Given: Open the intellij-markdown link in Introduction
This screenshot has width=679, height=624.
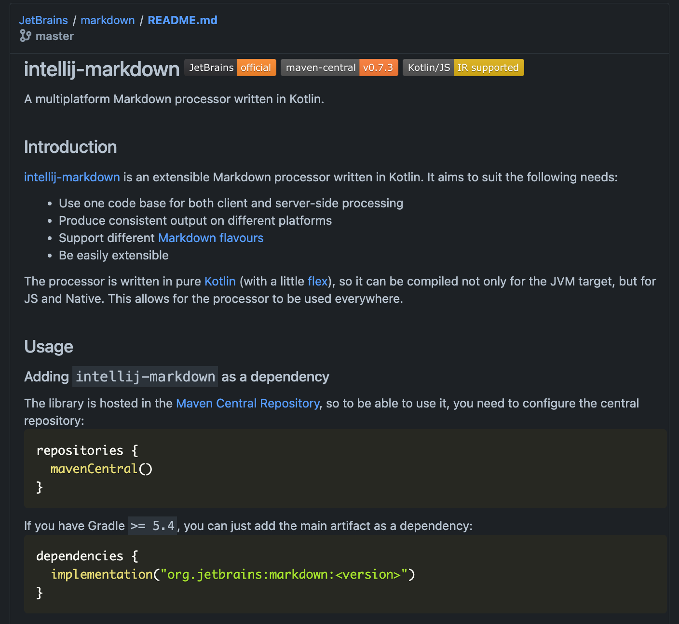Looking at the screenshot, I should [72, 177].
